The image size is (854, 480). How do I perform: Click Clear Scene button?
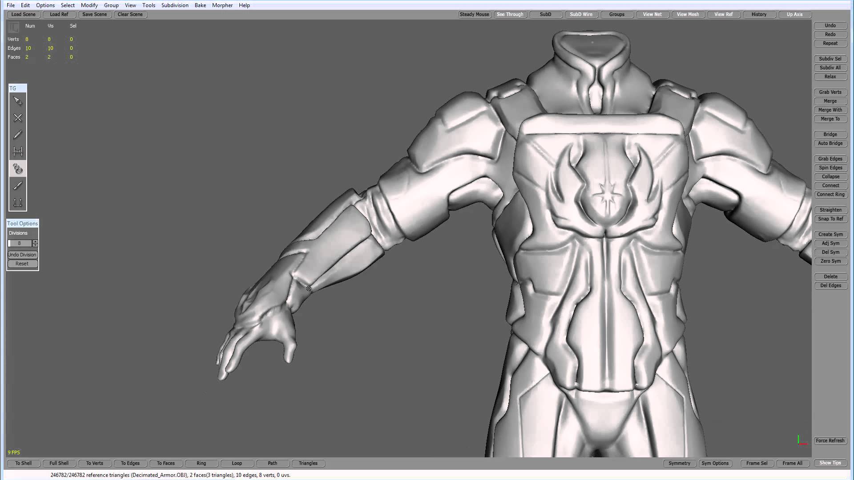[x=130, y=14]
